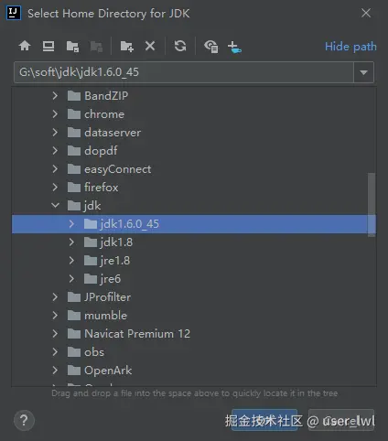Expand the jdk1.8 folder
The height and width of the screenshot is (441, 388).
point(71,242)
